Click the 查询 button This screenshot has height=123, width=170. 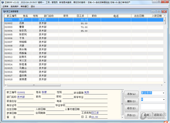tap(147, 115)
